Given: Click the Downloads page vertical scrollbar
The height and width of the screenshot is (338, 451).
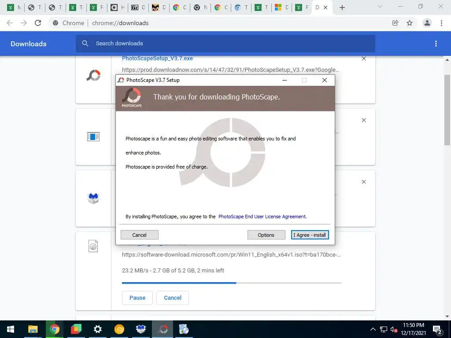Looking at the screenshot, I should 447,110.
